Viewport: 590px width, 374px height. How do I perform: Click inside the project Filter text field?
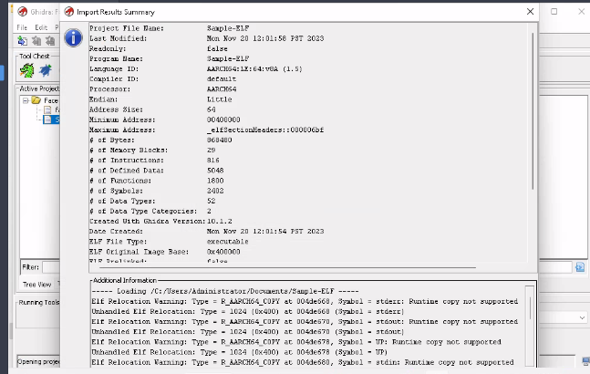pos(51,267)
